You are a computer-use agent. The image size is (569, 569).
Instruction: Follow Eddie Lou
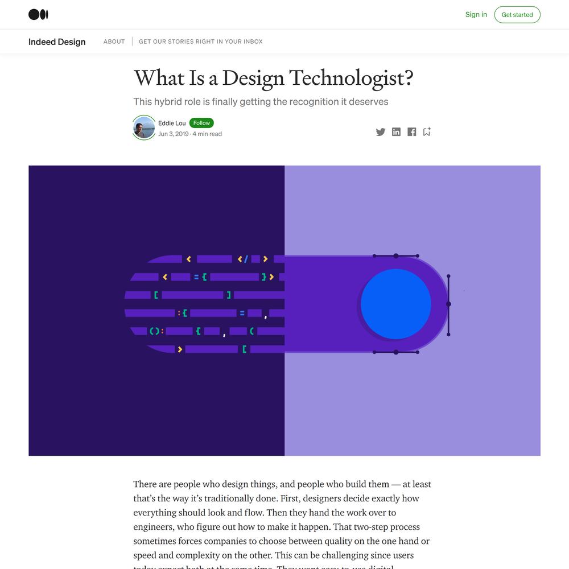pyautogui.click(x=201, y=123)
